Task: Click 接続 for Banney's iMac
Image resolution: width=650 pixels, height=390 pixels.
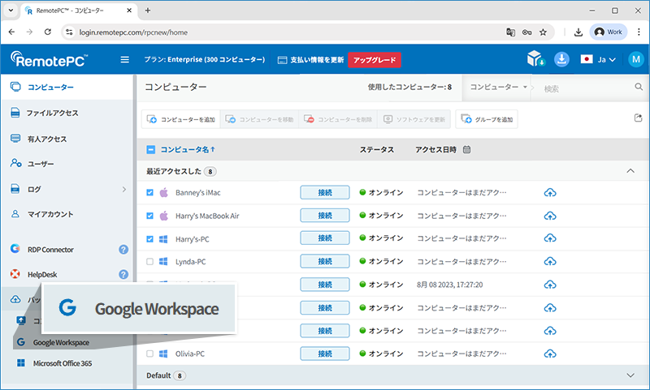Action: click(x=325, y=193)
